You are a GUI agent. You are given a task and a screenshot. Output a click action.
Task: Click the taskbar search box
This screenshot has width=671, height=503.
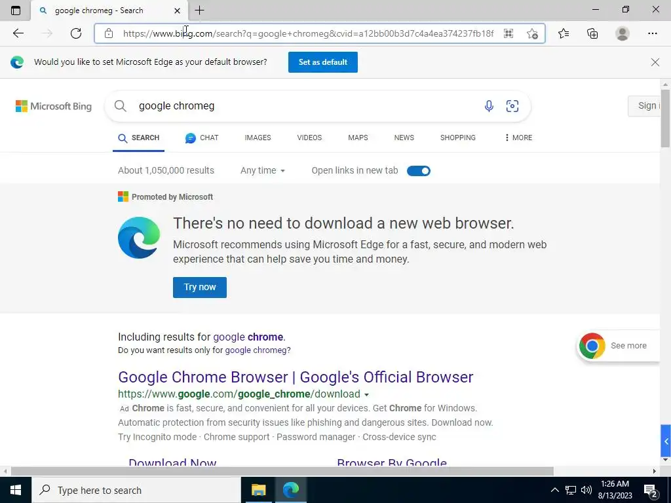coord(136,490)
